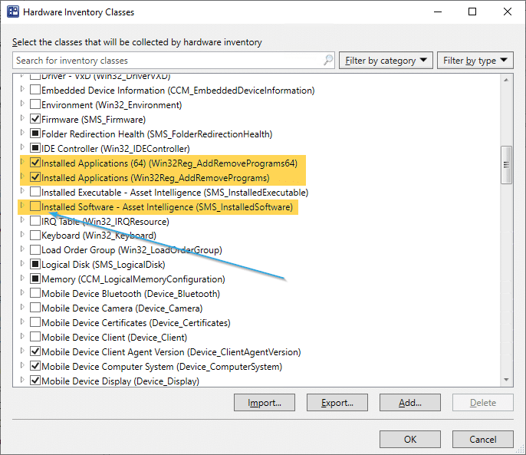Image resolution: width=526 pixels, height=455 pixels.
Task: Uncheck the Firmware (SMS_Firmware) checkbox
Action: tap(35, 120)
